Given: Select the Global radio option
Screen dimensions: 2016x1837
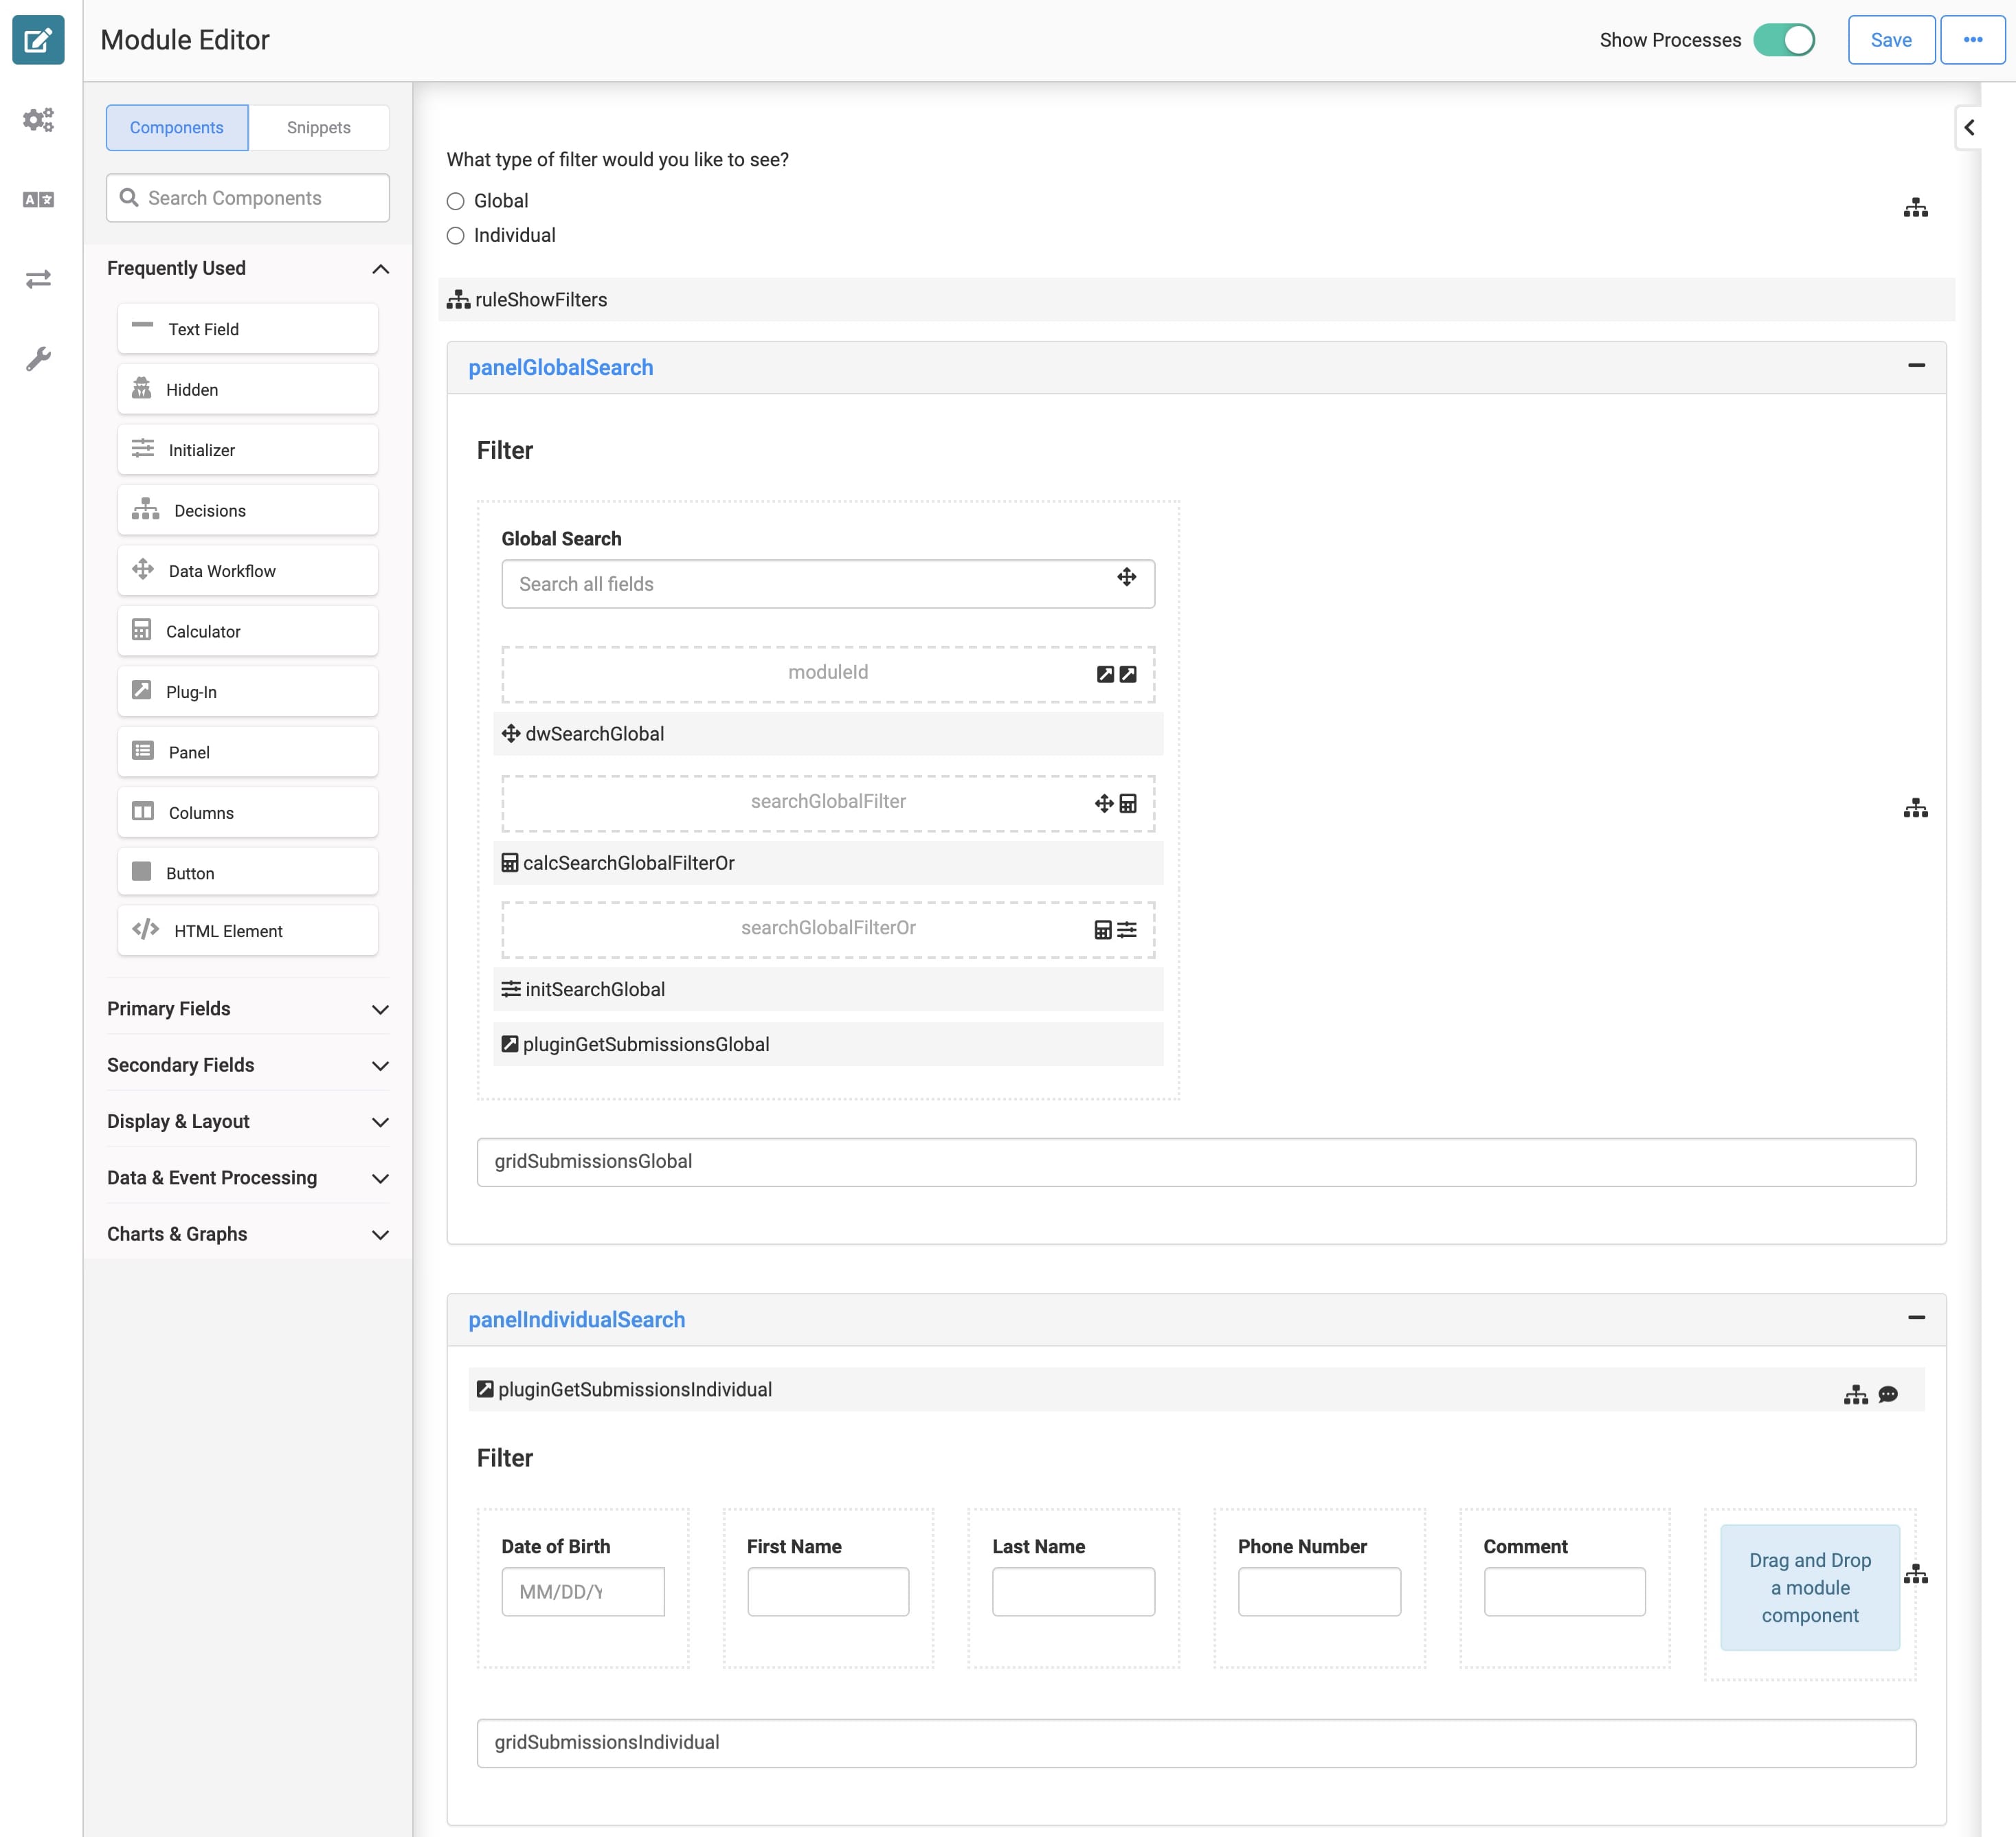Looking at the screenshot, I should 456,201.
